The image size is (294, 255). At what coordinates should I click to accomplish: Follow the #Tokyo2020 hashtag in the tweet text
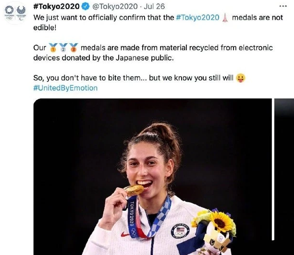point(197,17)
